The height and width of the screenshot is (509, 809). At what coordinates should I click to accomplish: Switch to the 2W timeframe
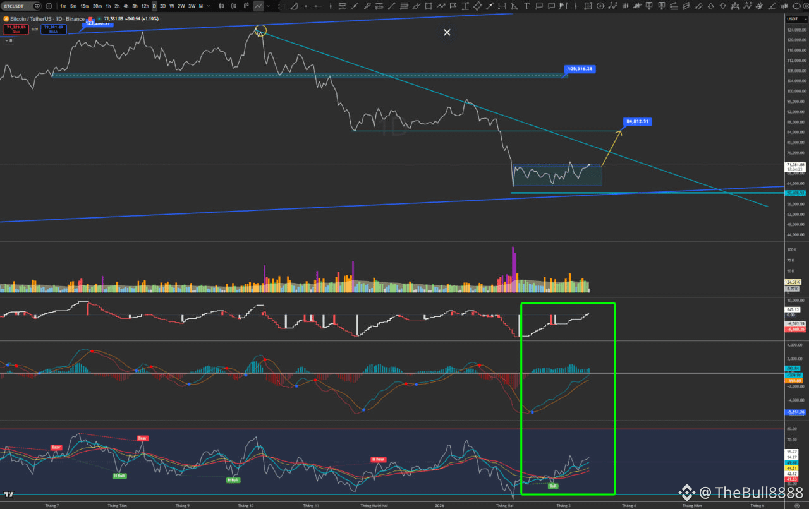[x=181, y=6]
